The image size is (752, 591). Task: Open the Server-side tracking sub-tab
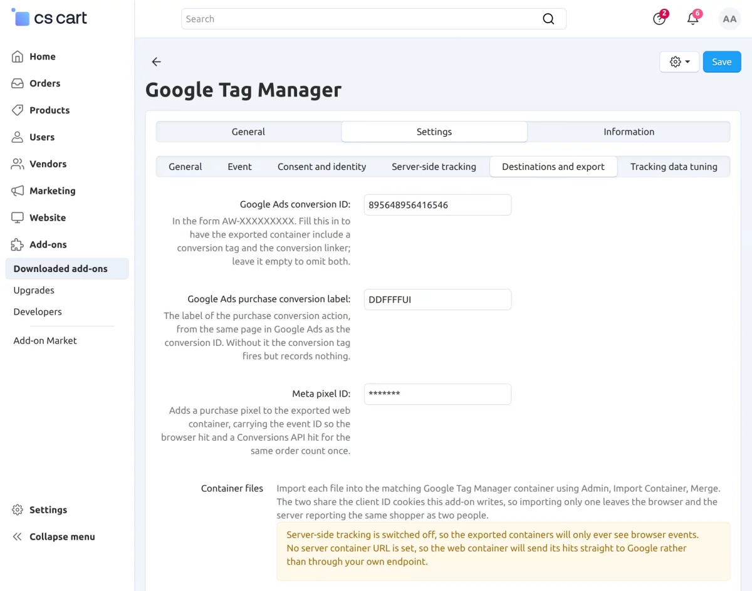click(x=434, y=167)
